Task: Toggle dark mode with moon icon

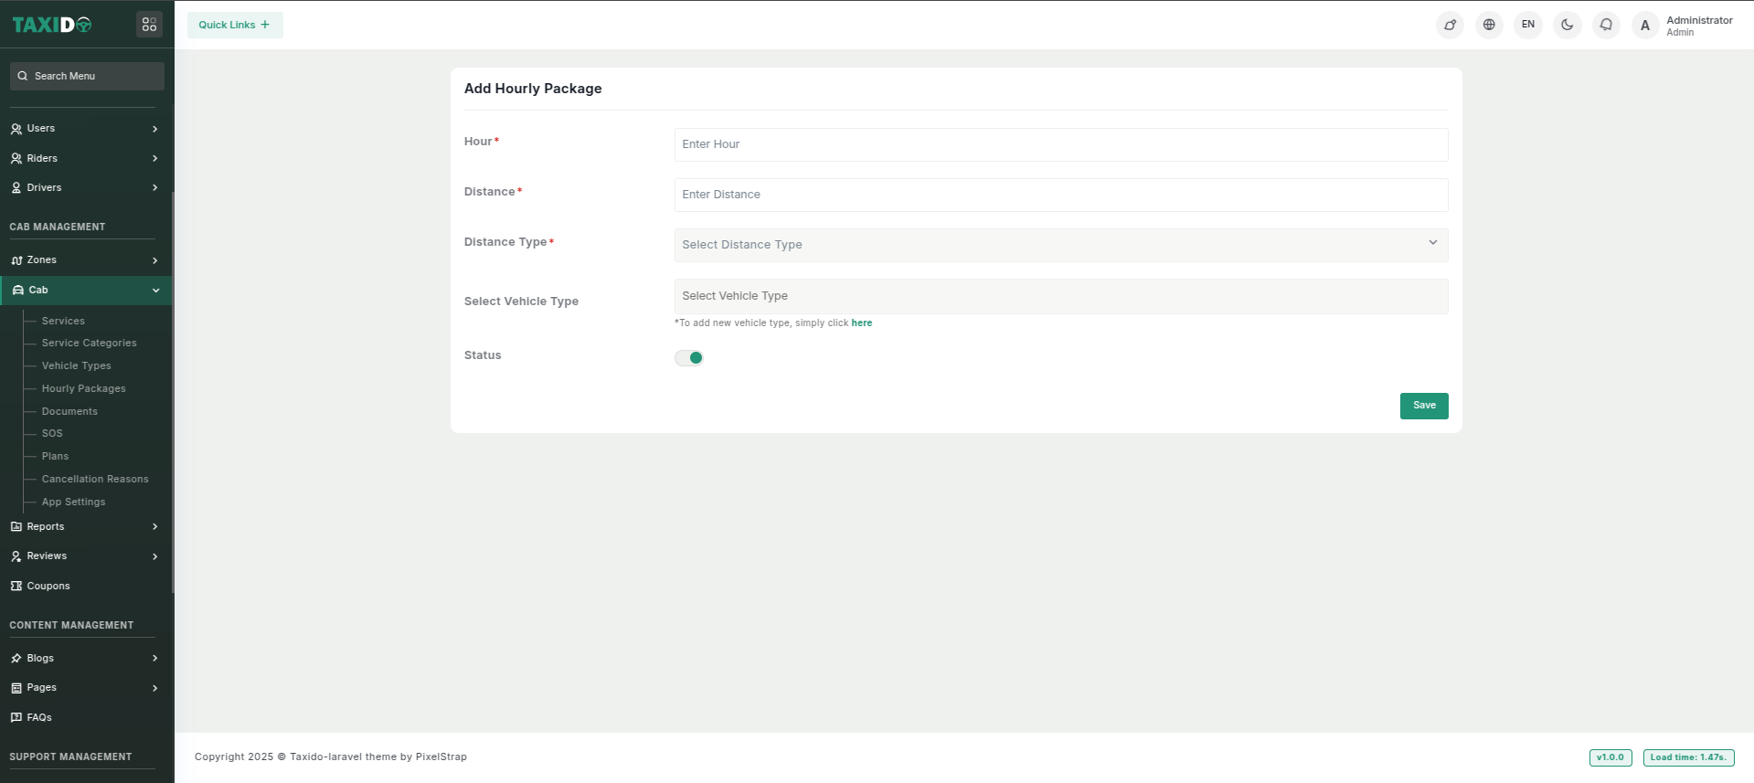Action: 1567,25
